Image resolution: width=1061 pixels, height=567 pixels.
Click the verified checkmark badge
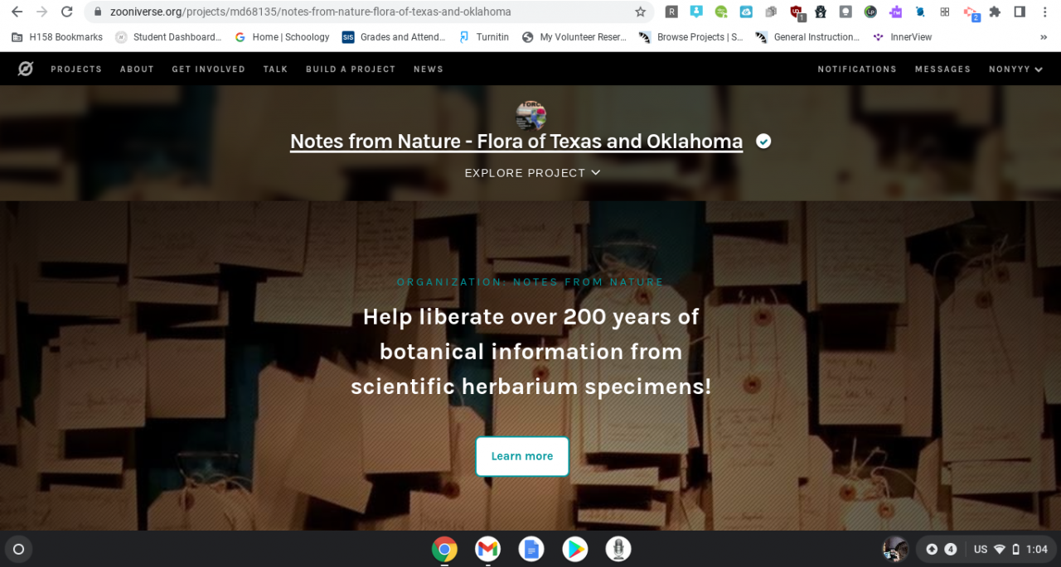click(x=763, y=142)
